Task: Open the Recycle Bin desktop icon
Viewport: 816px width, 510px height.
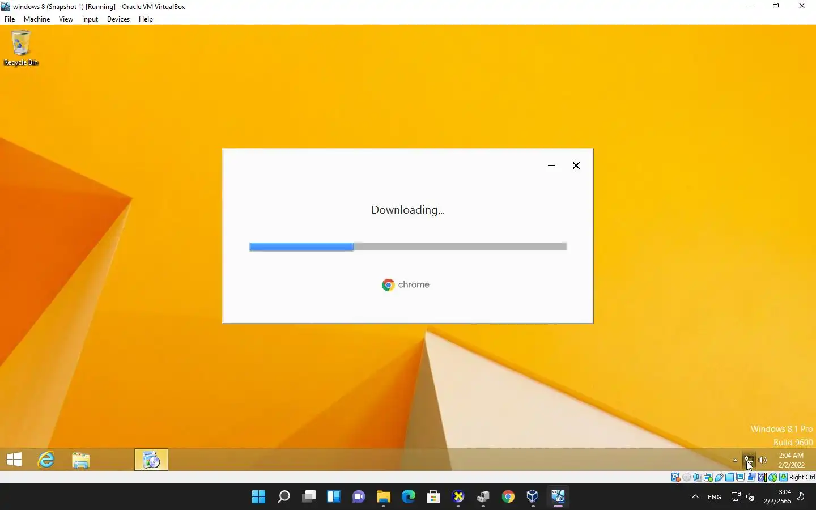Action: click(x=21, y=48)
